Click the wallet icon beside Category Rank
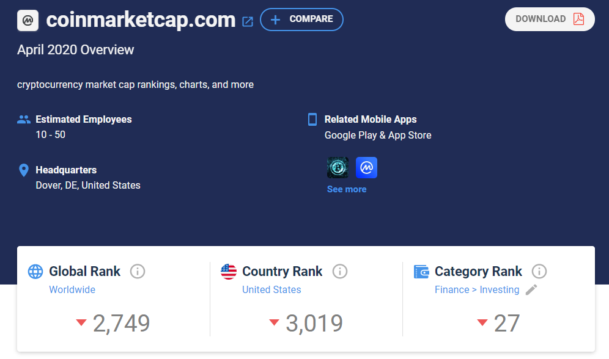609x359 pixels. click(x=421, y=272)
